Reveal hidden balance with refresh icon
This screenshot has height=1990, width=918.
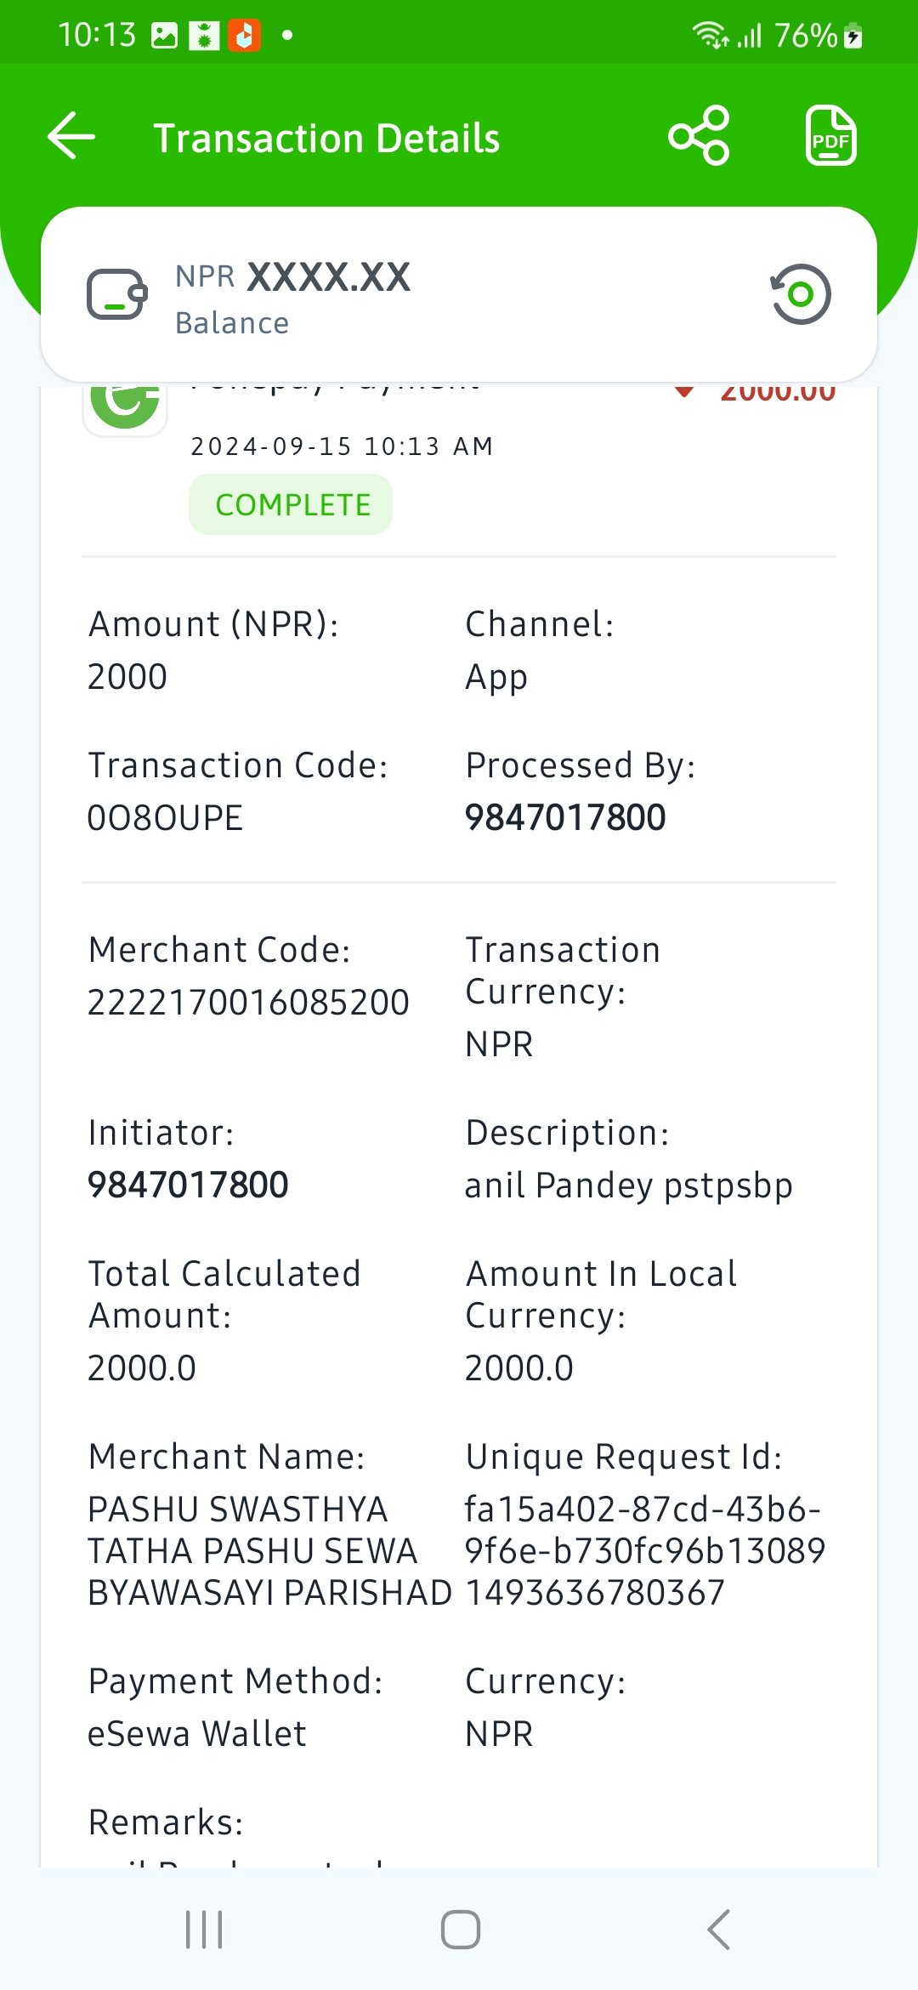pyautogui.click(x=801, y=294)
